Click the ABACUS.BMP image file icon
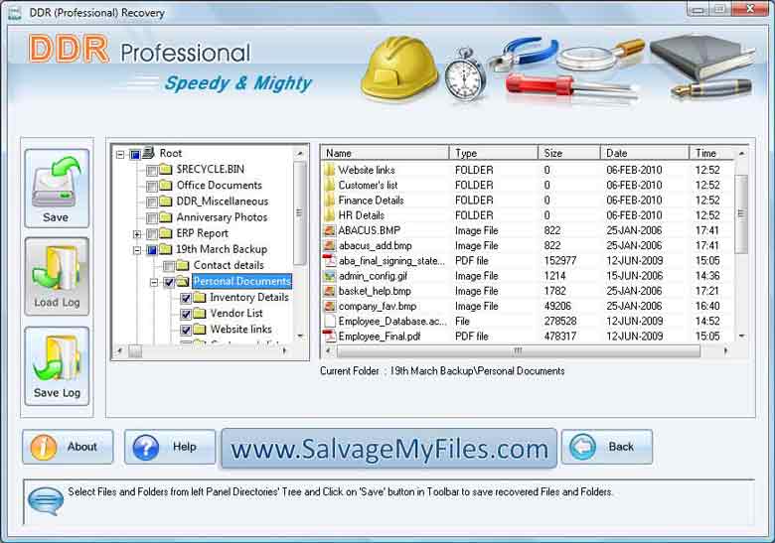Viewport: 775px width, 543px height. 329,230
